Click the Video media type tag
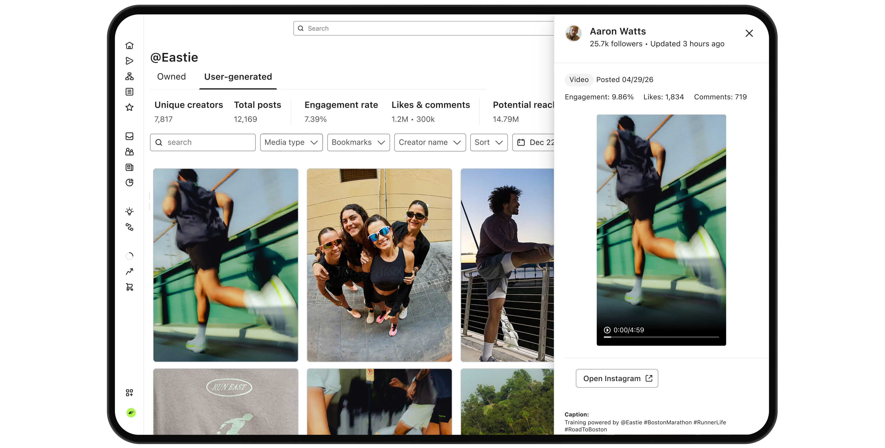Screen dimensions: 885x448 (x=578, y=79)
